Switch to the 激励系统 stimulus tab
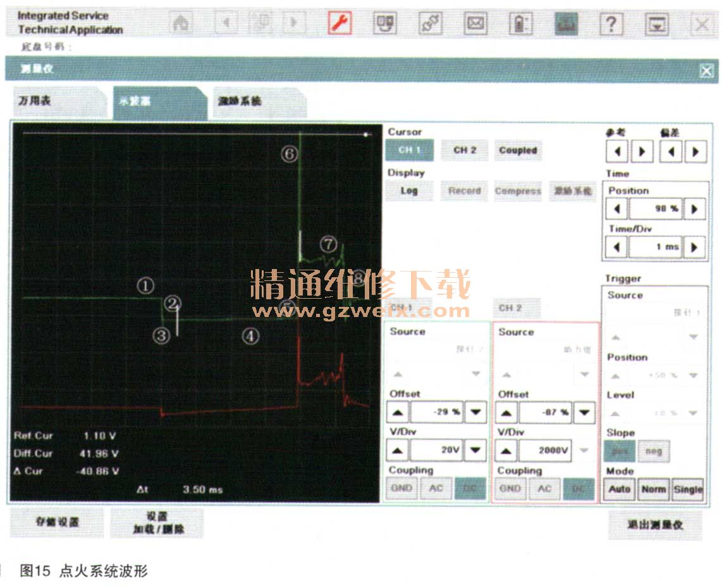Image resolution: width=722 pixels, height=586 pixels. point(259,101)
